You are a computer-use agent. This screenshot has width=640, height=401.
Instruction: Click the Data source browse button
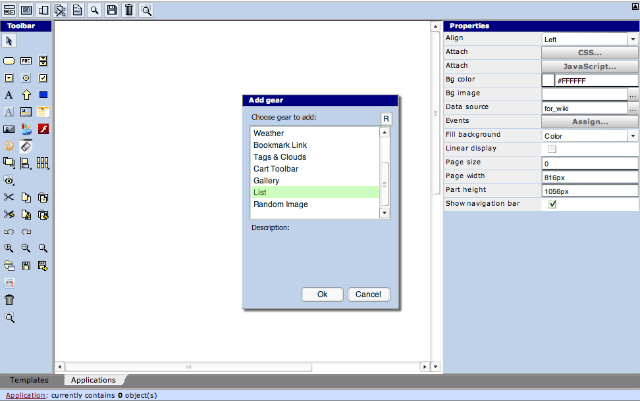click(x=633, y=108)
